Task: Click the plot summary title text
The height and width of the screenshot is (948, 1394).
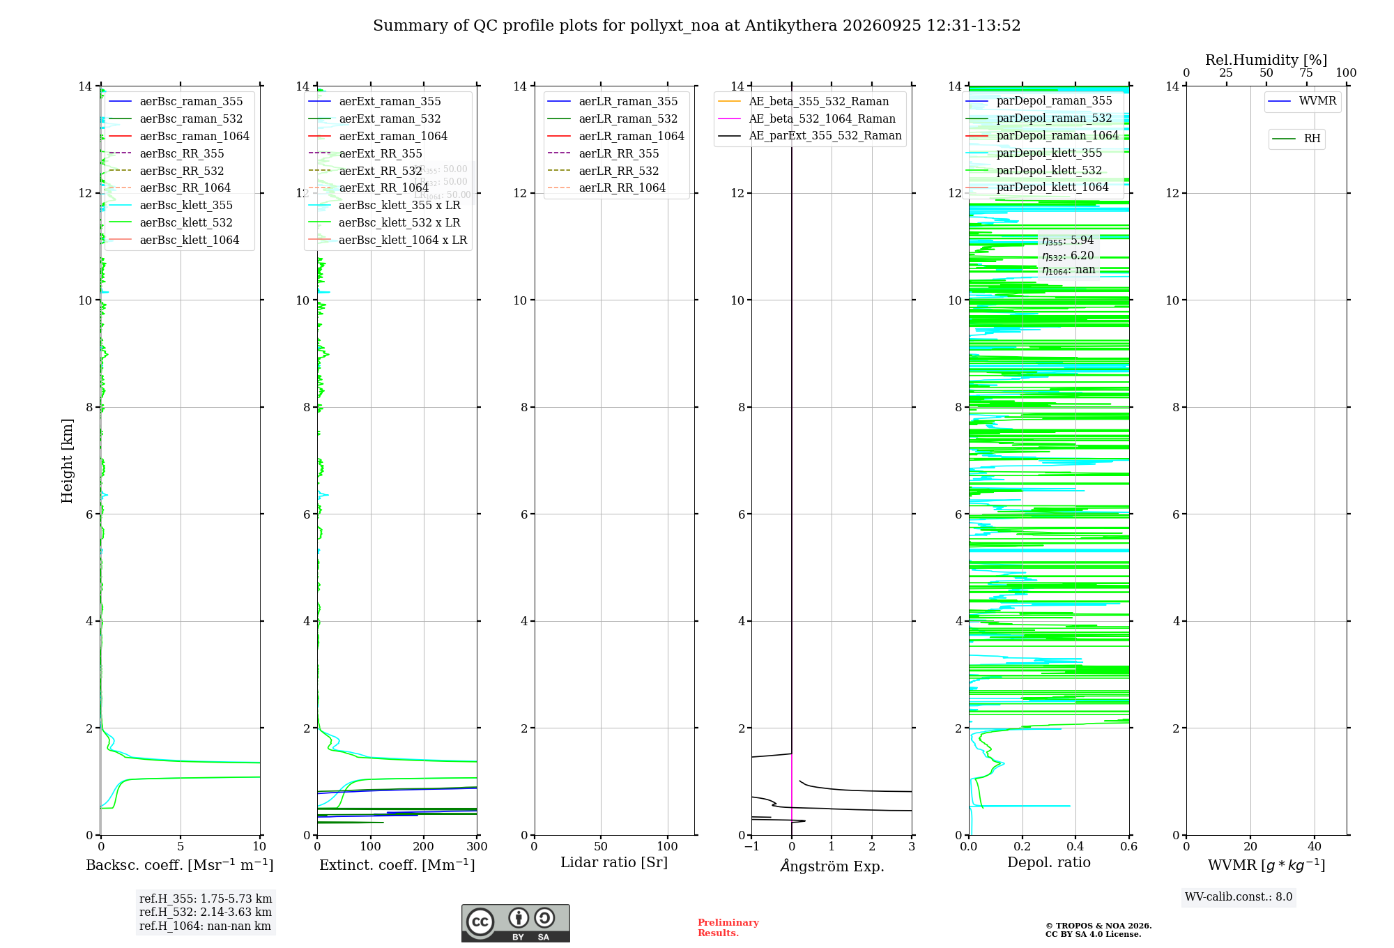Action: click(697, 26)
